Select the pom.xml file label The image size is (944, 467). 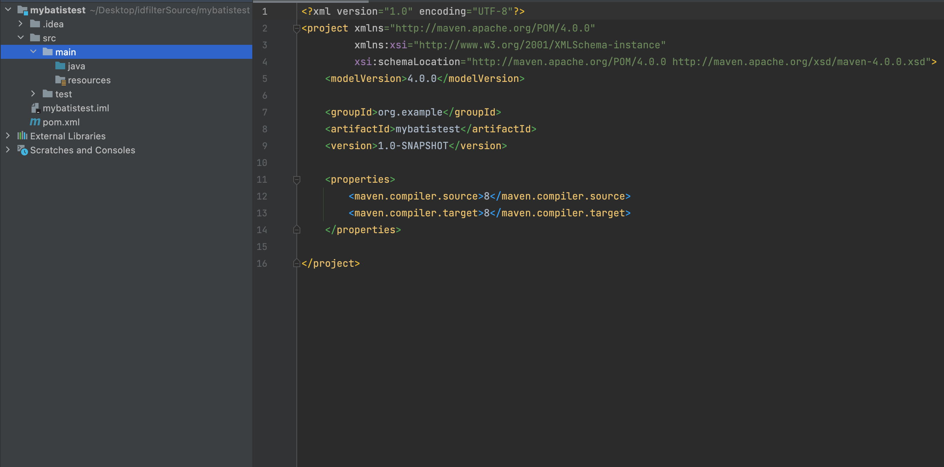pos(61,122)
